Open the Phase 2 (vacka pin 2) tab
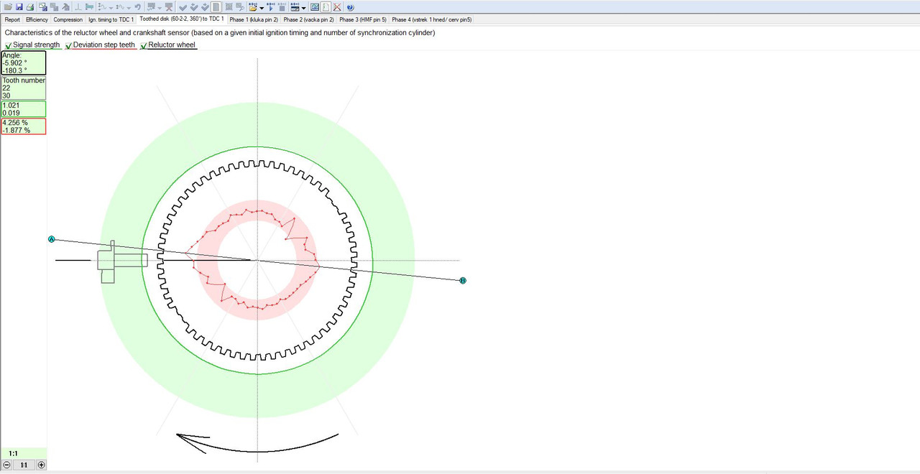The image size is (920, 474). coord(309,19)
